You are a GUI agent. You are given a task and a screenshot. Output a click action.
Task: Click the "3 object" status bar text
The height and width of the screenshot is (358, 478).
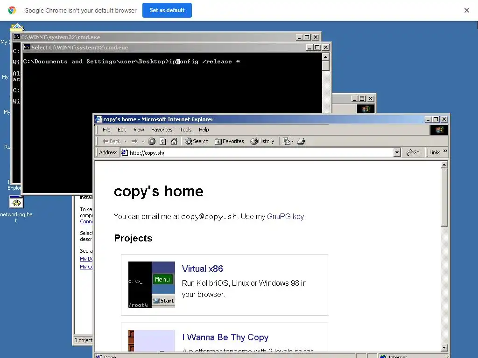(x=83, y=340)
